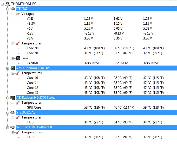Collapse Temperatures under AMD Phenom II
This screenshot has width=177, height=147.
click(x=13, y=73)
